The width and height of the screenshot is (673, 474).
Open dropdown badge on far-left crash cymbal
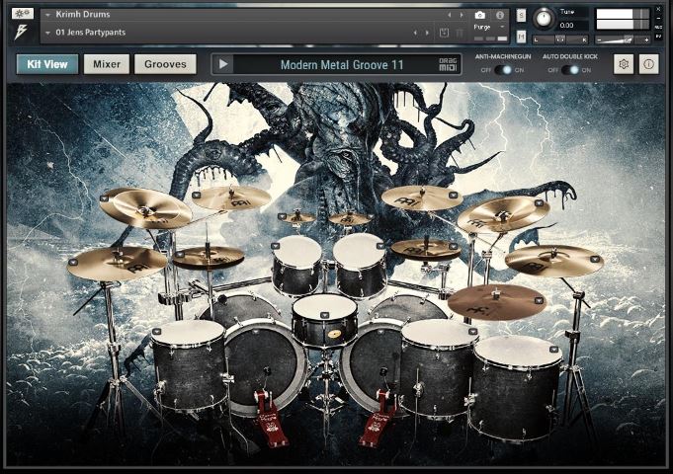(73, 262)
